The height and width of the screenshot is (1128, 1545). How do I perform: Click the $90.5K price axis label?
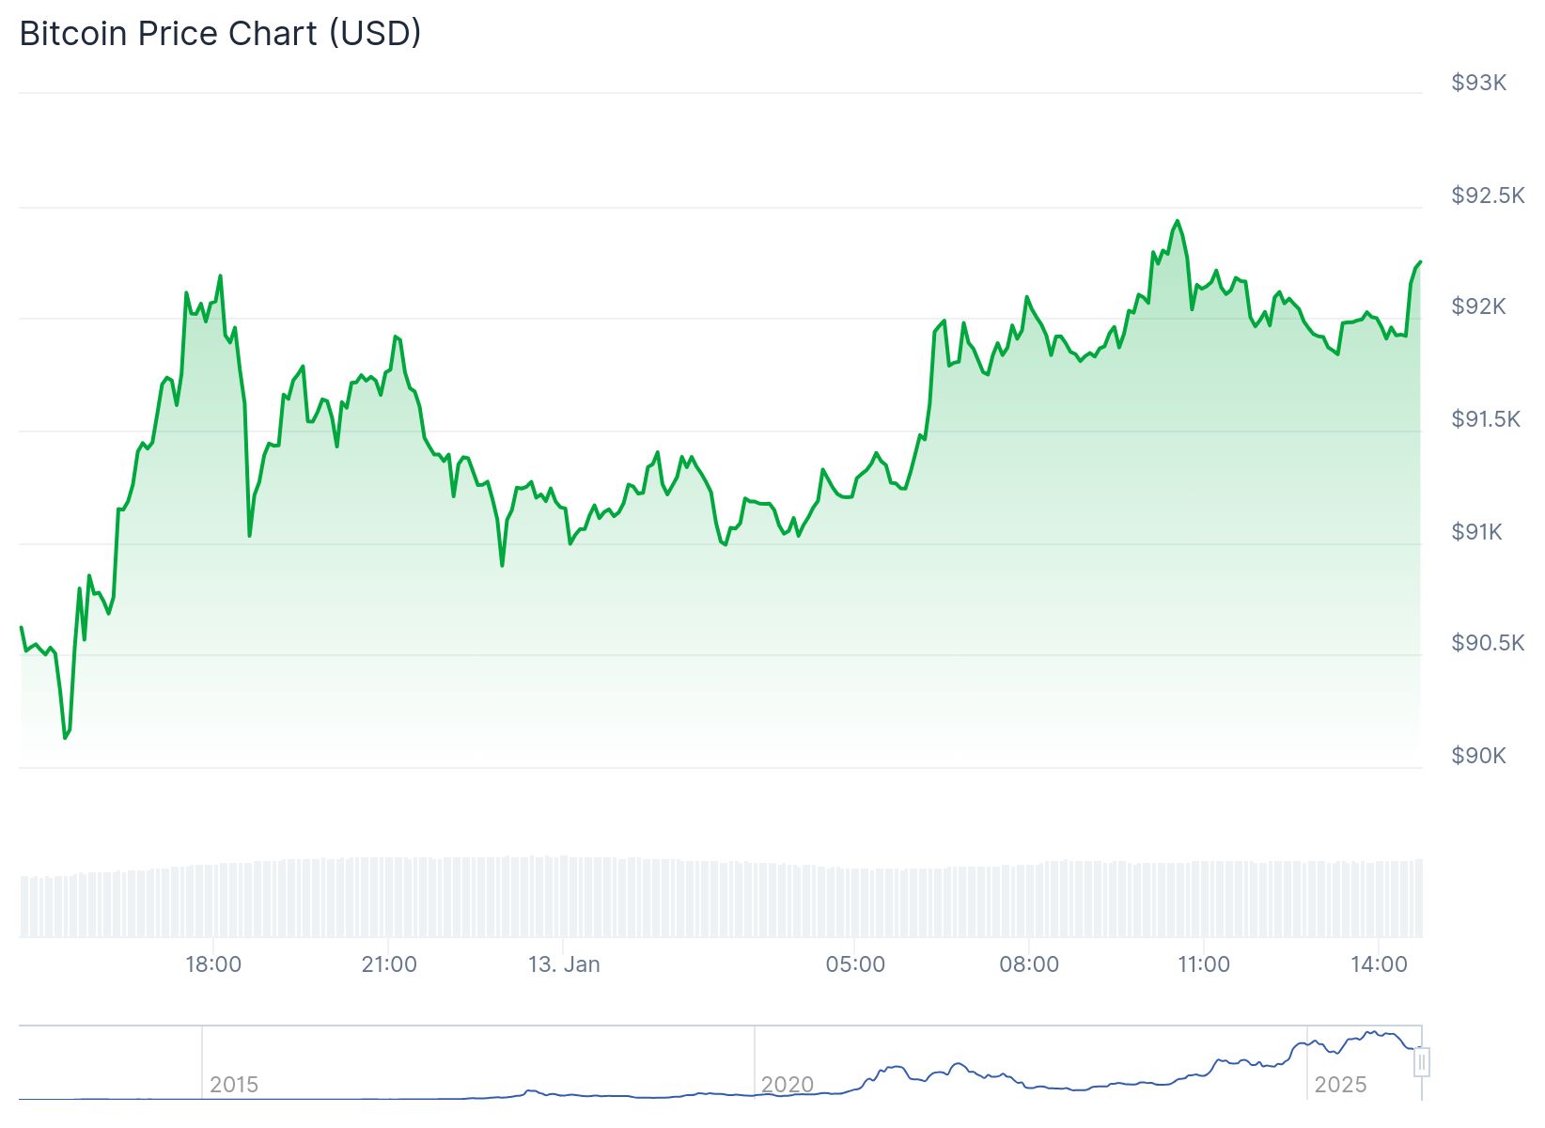(1488, 643)
